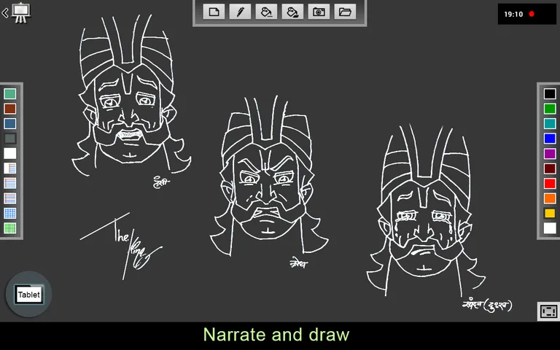This screenshot has width=560, height=350.
Task: Go back using the left arrow
Action: click(x=5, y=13)
